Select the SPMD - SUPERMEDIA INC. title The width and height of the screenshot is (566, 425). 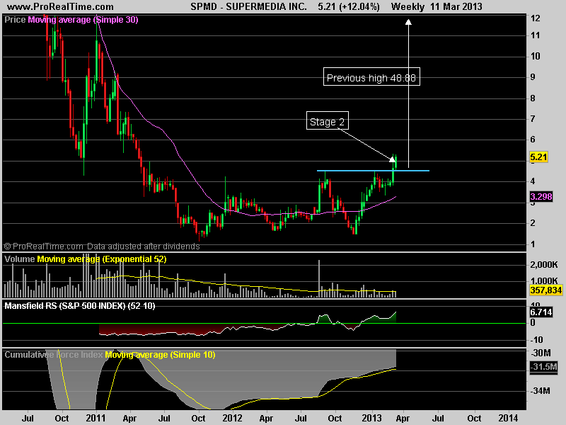point(249,6)
